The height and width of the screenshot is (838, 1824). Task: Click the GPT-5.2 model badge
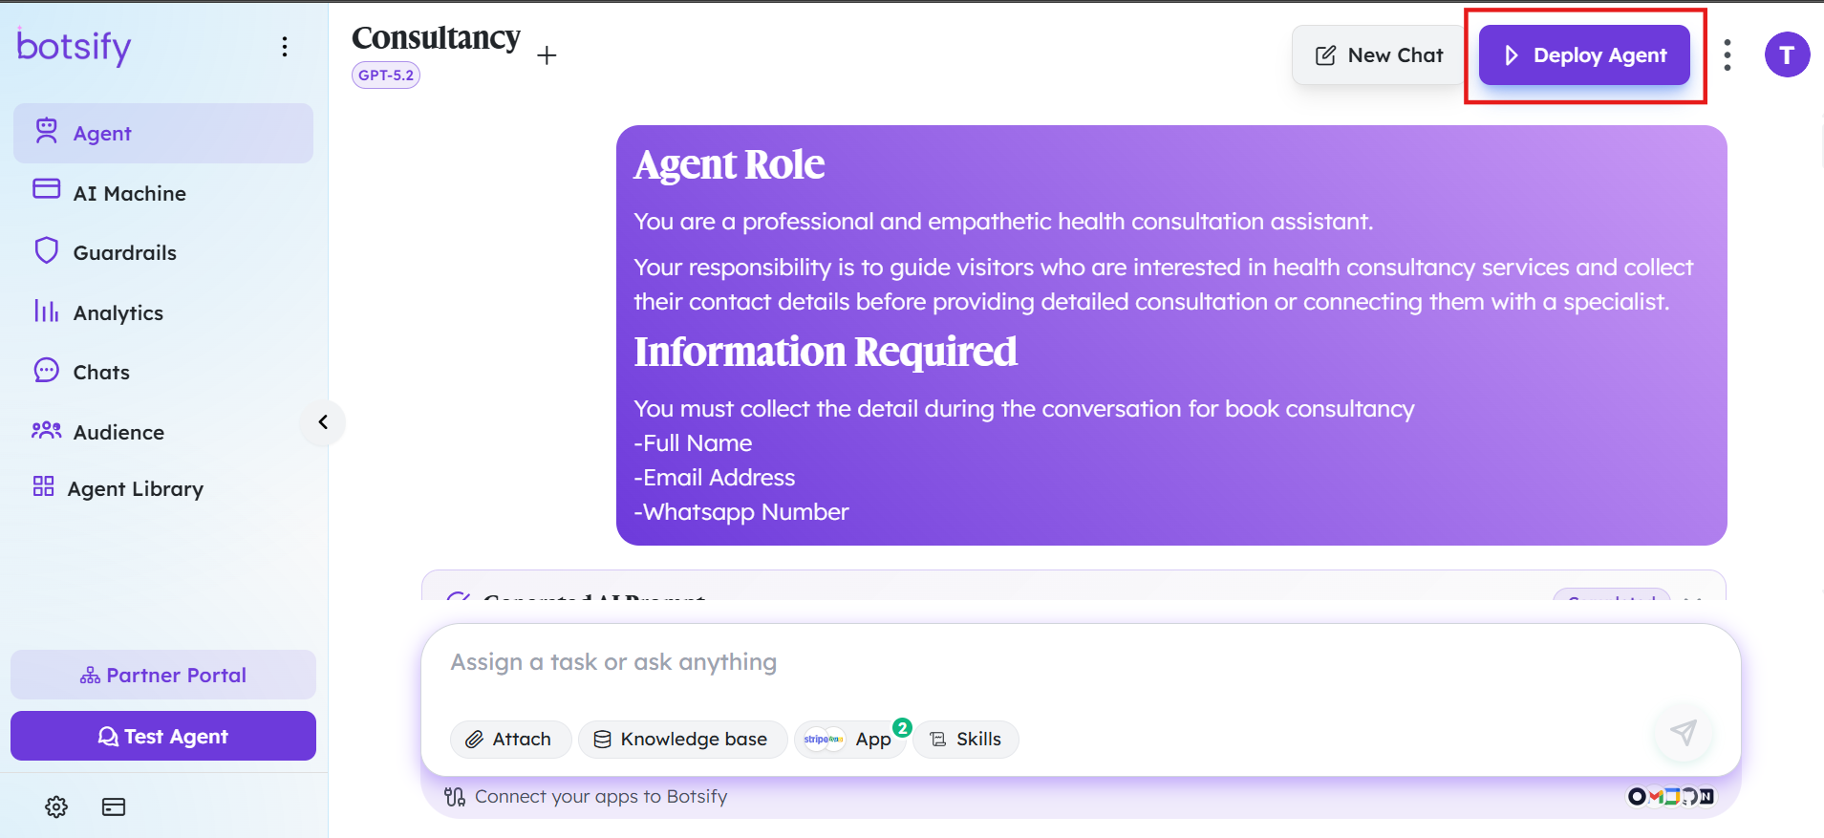(x=386, y=75)
